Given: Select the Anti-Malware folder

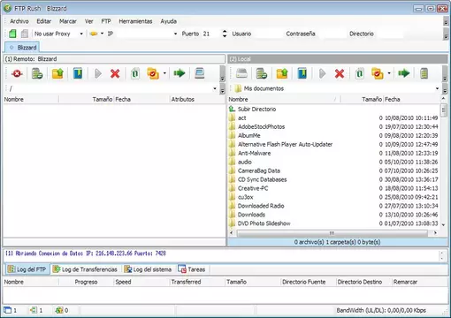Looking at the screenshot, I should (x=254, y=153).
